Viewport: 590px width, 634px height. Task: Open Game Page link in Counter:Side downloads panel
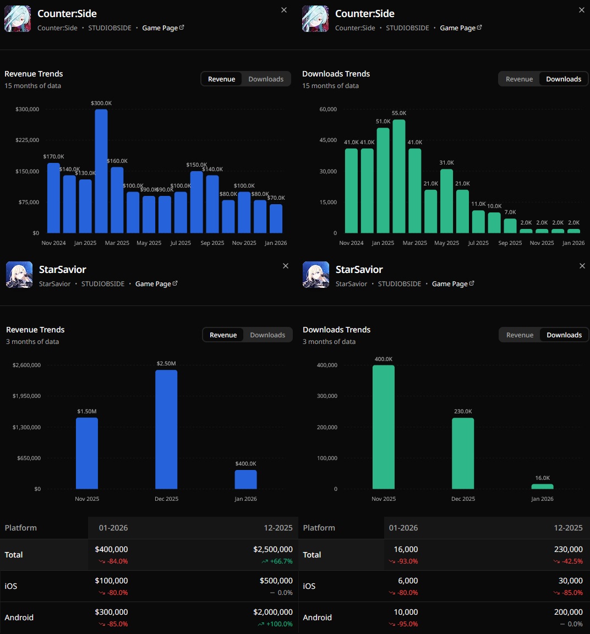pos(461,28)
